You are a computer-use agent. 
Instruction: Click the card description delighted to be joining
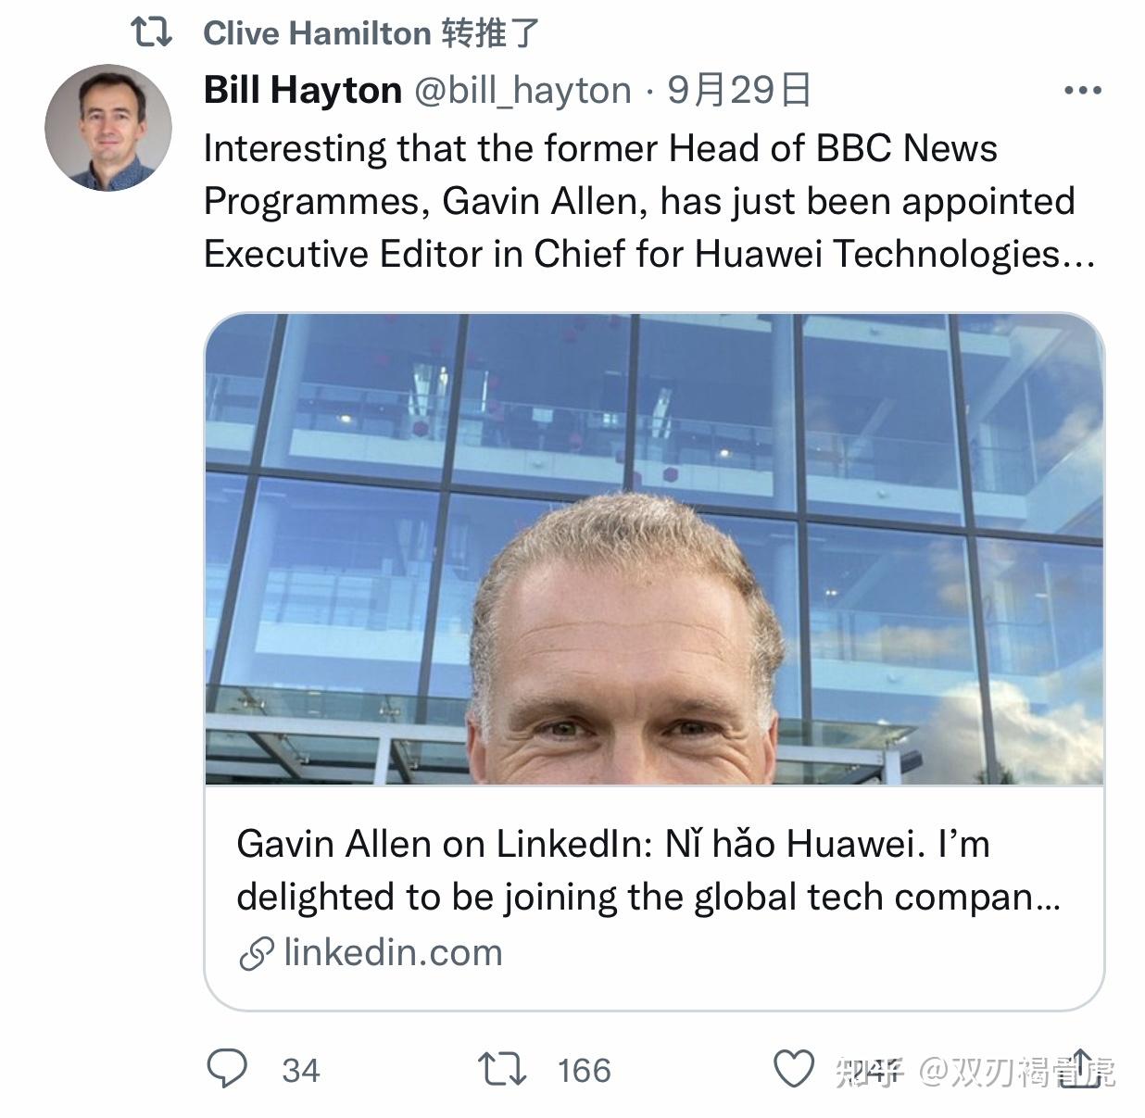tap(648, 898)
